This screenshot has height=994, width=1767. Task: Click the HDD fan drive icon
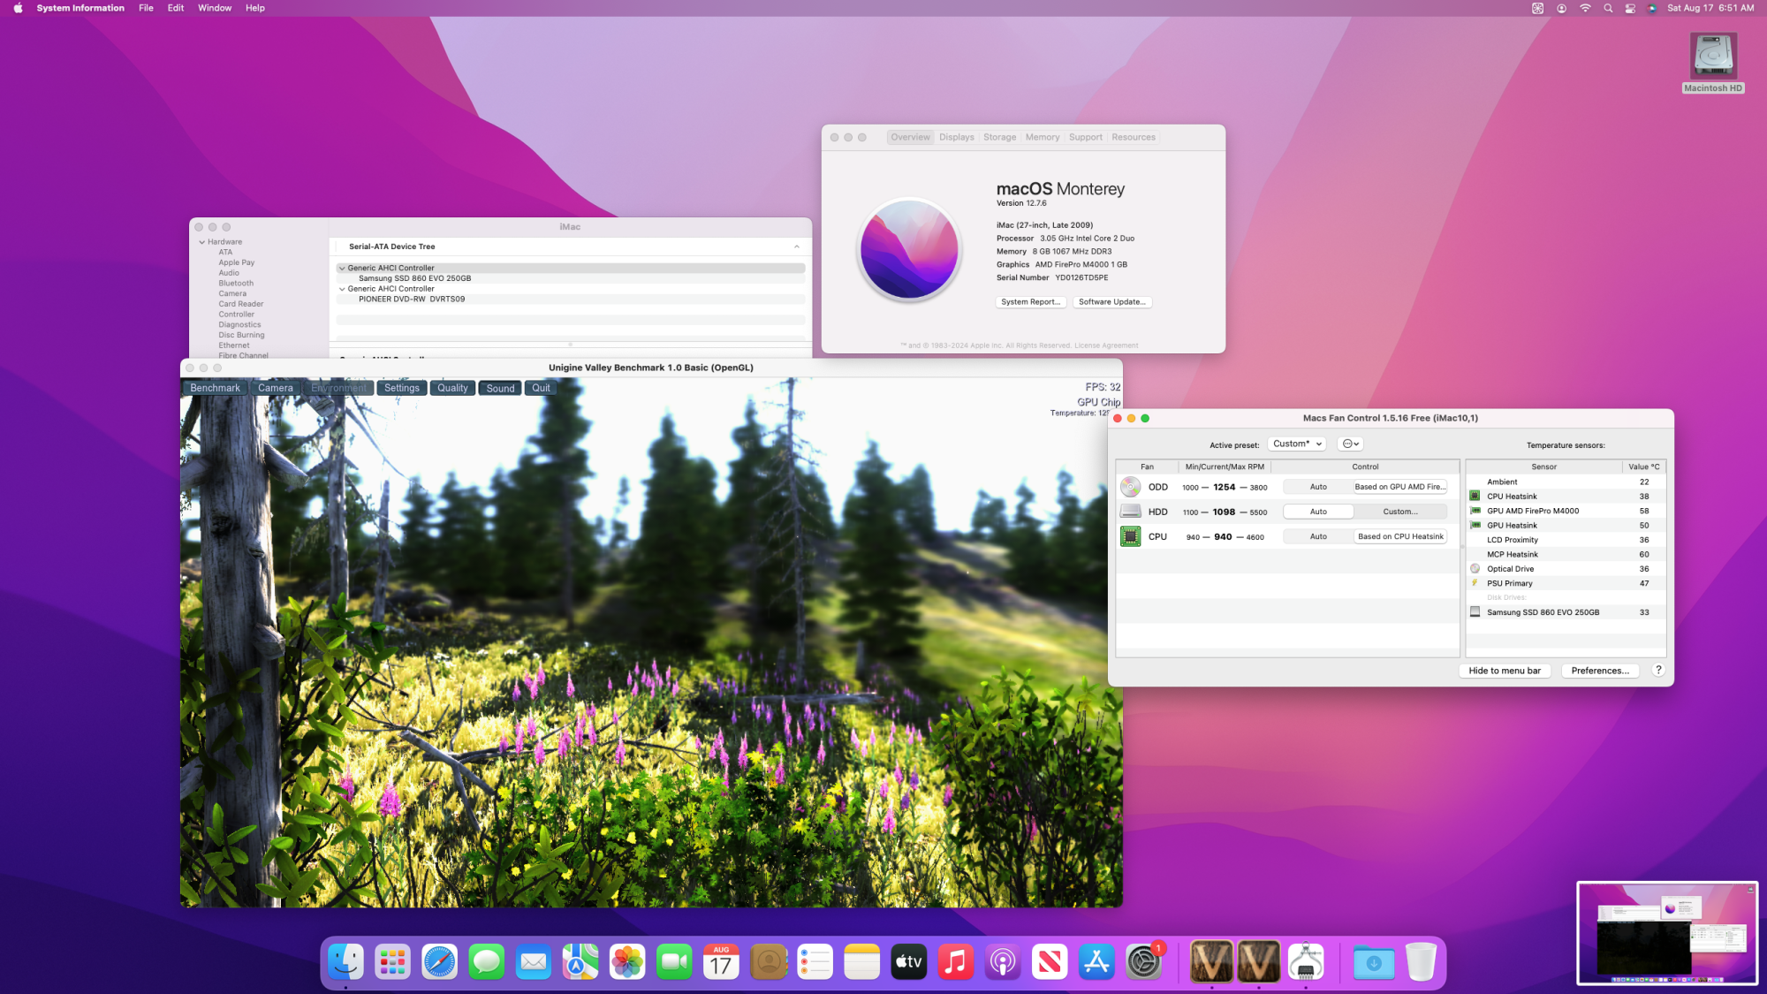click(1130, 512)
